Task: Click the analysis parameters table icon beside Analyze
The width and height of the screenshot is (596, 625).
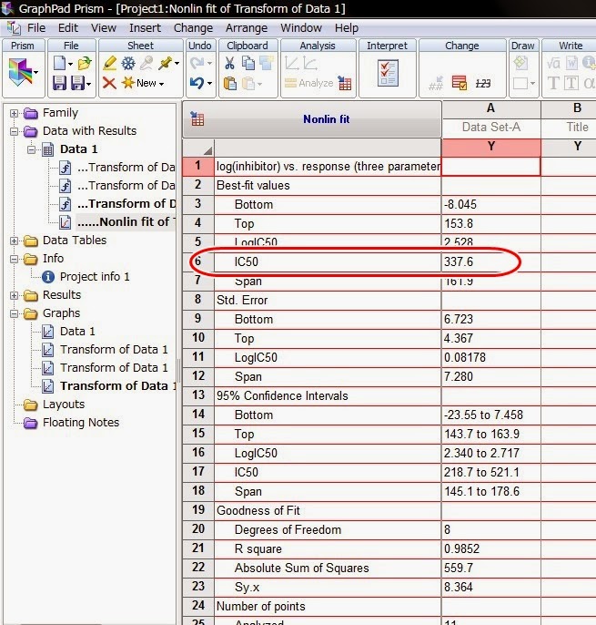Action: point(345,83)
